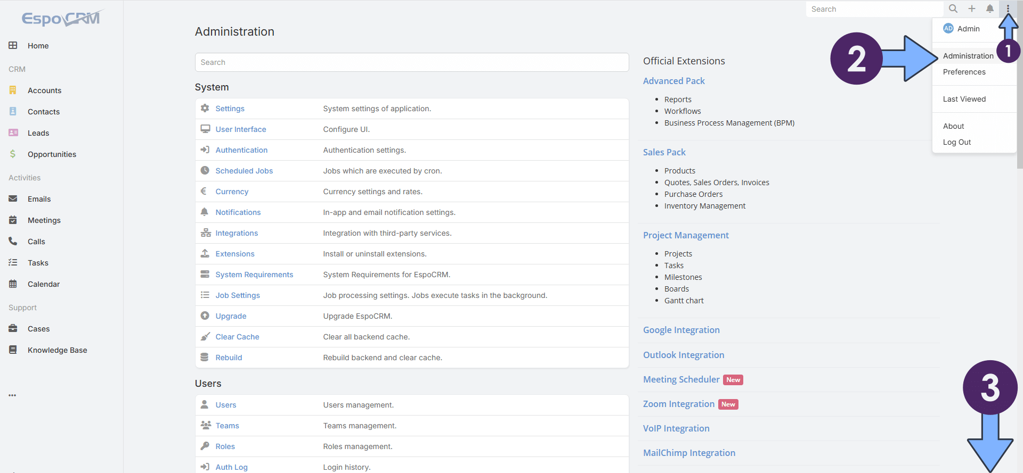Screen dimensions: 1023x473
Task: Open the Auth Log link
Action: tap(231, 467)
